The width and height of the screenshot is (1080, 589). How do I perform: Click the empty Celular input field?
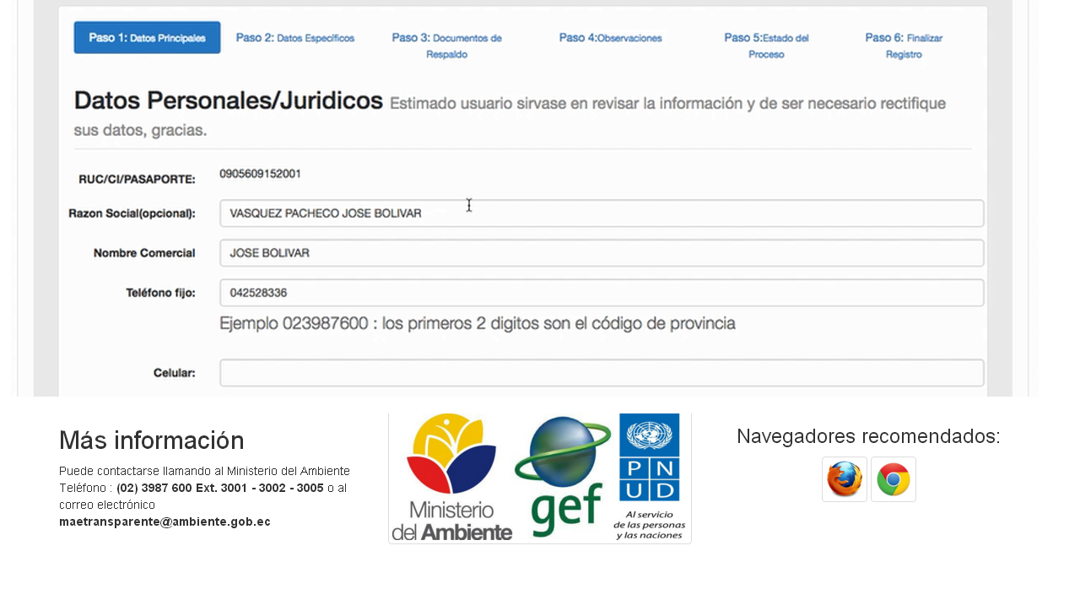tap(601, 373)
